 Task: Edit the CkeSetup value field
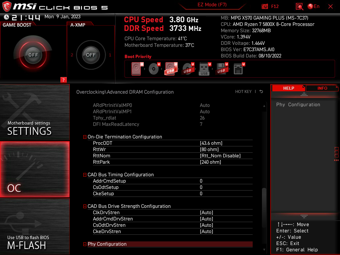201,194
